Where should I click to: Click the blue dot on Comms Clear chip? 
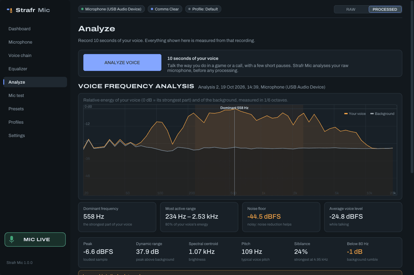tap(152, 9)
